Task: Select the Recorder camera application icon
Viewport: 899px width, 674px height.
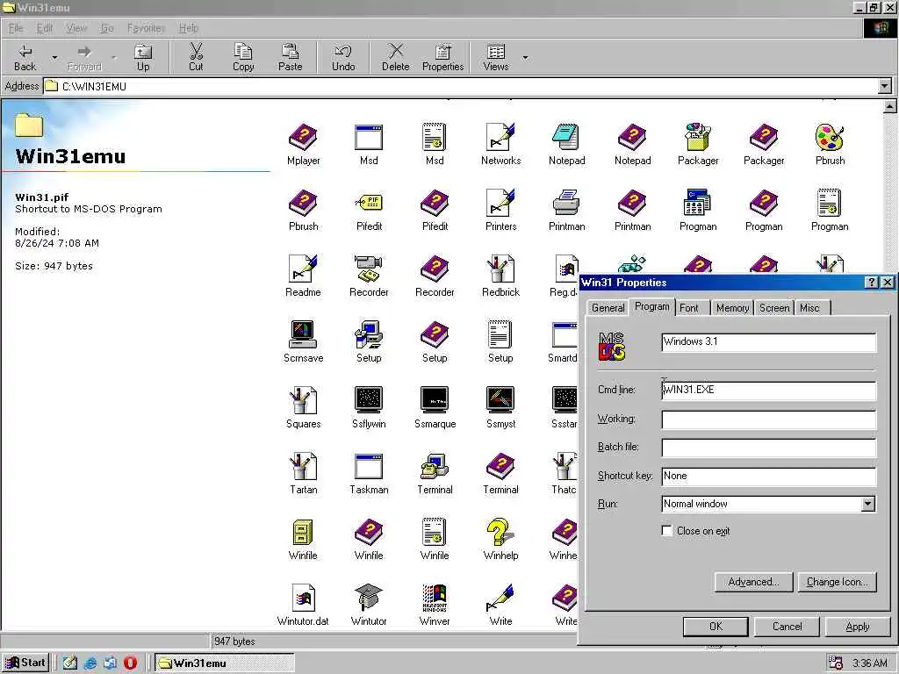Action: [369, 269]
